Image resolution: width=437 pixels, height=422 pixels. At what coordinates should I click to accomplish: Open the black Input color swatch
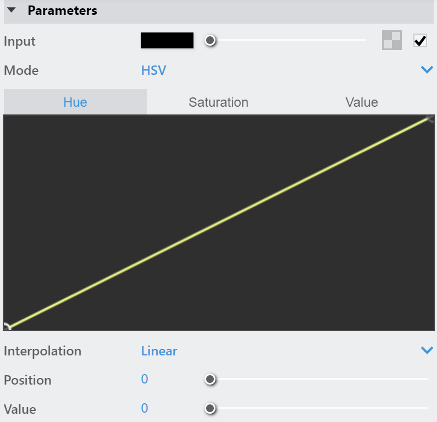(167, 41)
